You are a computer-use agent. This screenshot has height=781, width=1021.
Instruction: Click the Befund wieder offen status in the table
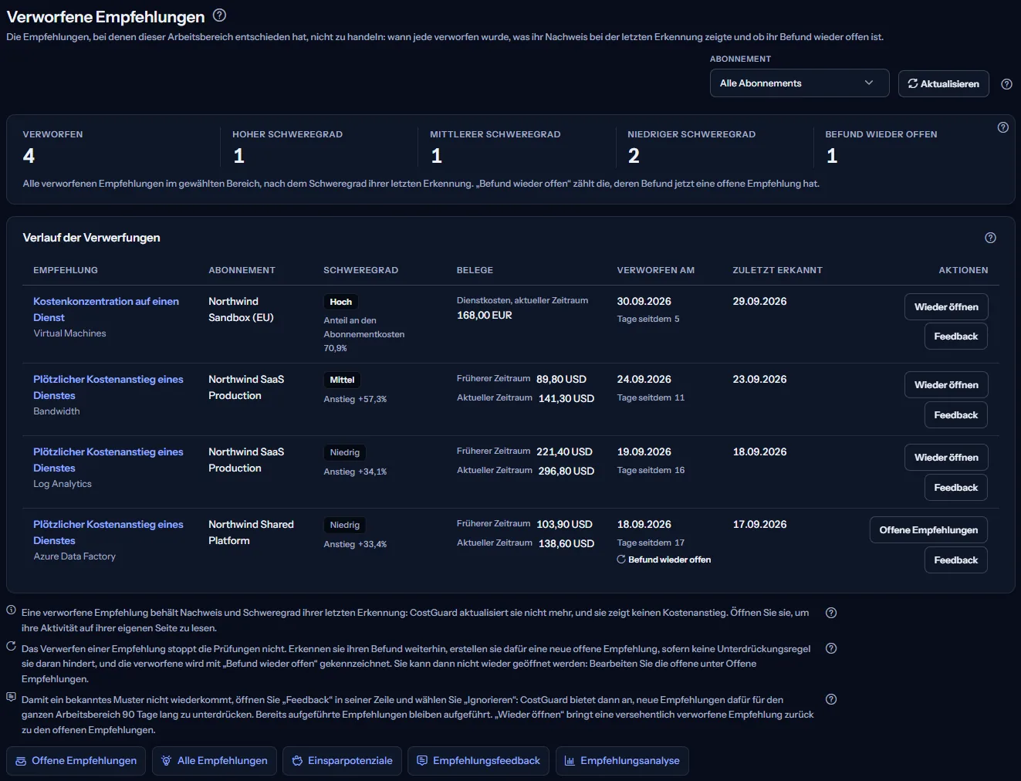664,560
